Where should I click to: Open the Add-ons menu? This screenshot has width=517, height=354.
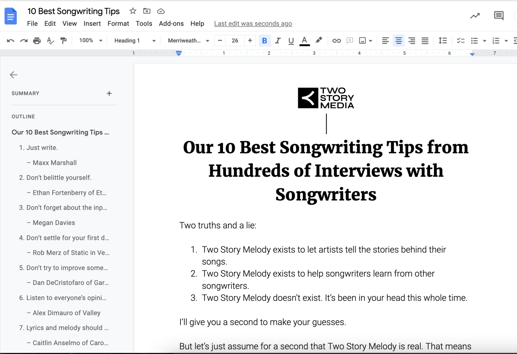pos(171,24)
